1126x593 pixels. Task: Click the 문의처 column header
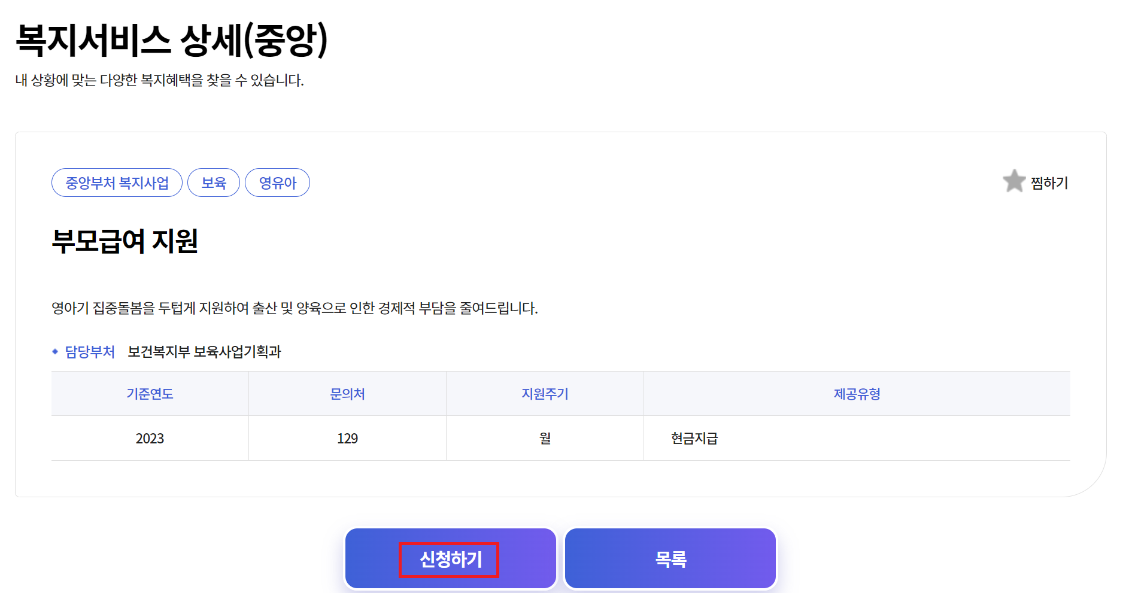(347, 393)
